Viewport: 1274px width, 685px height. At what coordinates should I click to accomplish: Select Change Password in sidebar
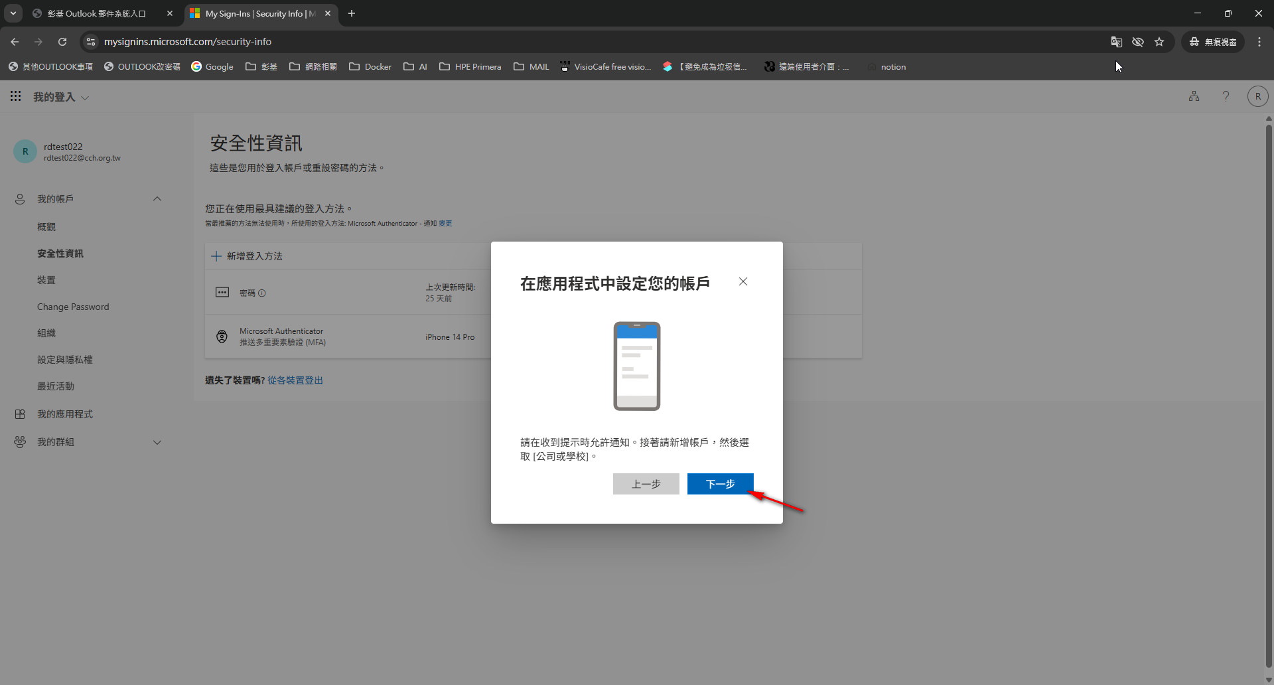[73, 307]
